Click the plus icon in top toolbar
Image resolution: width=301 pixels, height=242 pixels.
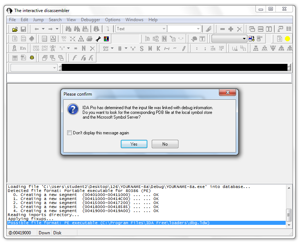[x=231, y=29]
